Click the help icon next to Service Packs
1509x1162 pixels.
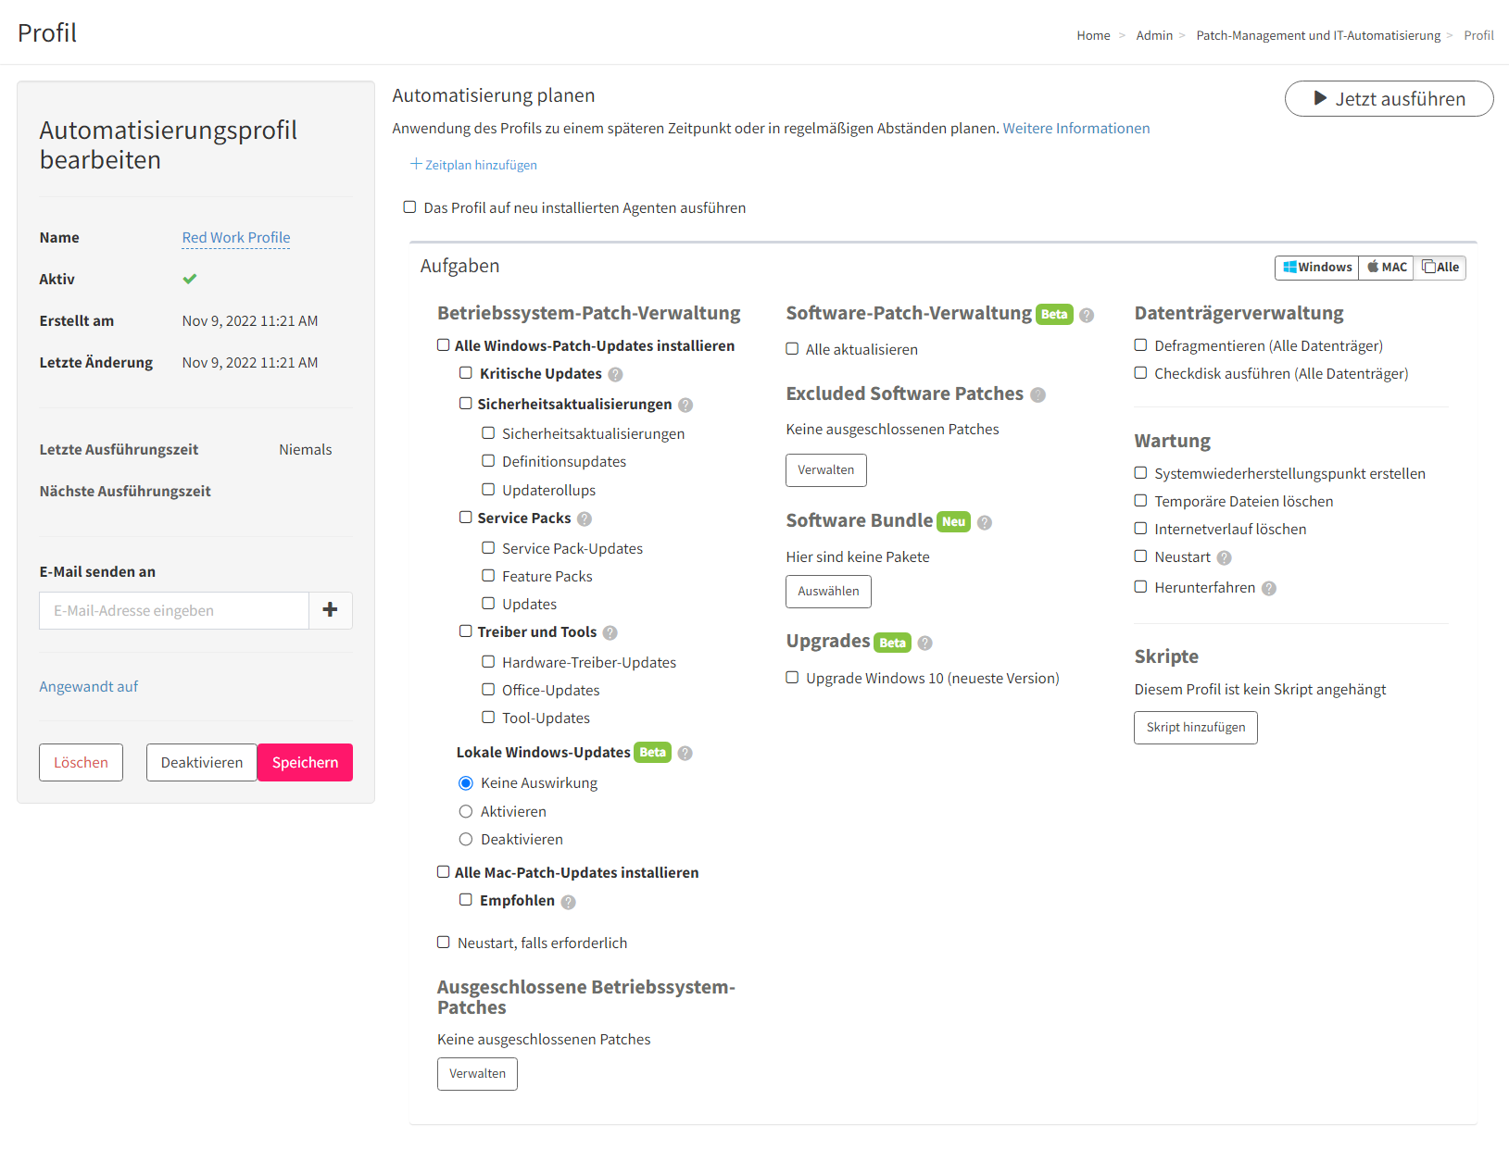(x=585, y=519)
